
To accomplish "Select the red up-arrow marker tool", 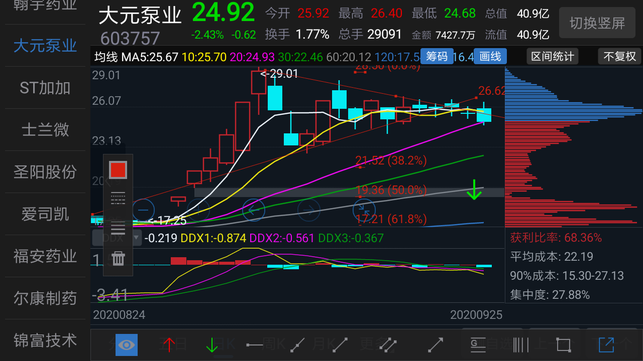I will tap(169, 345).
